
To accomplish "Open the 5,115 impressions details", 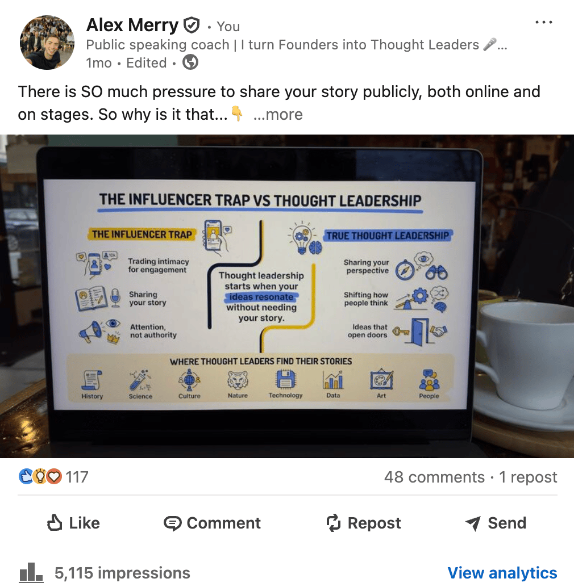I will (123, 573).
